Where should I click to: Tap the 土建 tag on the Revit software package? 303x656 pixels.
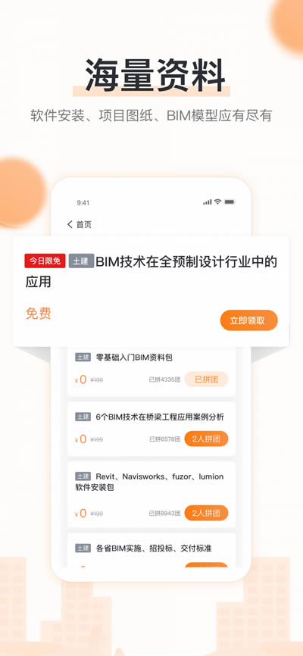[83, 476]
